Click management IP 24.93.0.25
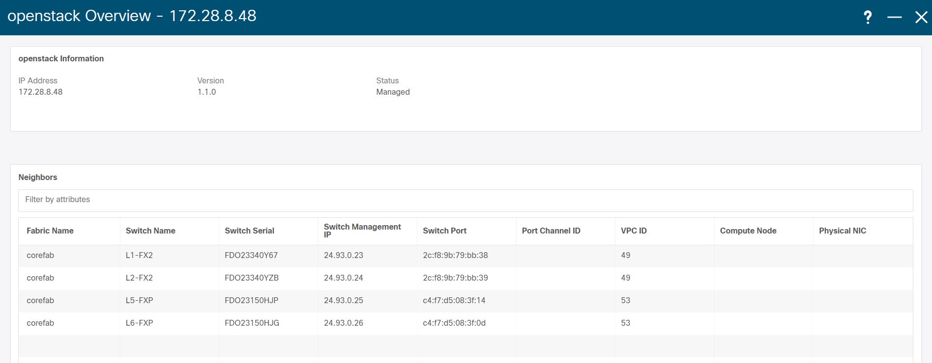Screen dimensions: 932x363 (343, 301)
